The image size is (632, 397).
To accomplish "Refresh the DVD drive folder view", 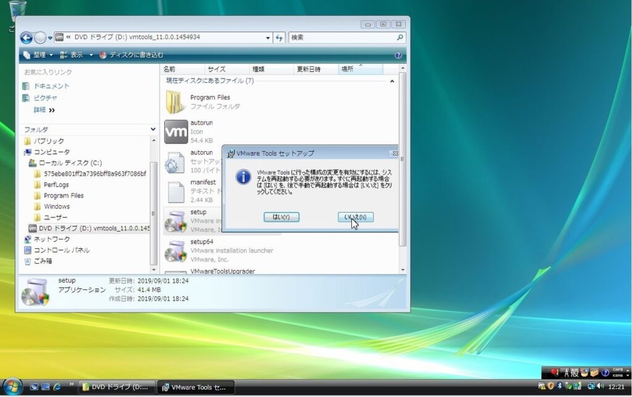I will pos(280,38).
